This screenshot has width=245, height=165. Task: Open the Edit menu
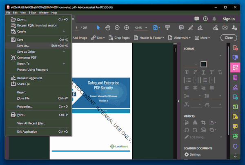[x=15, y=13]
